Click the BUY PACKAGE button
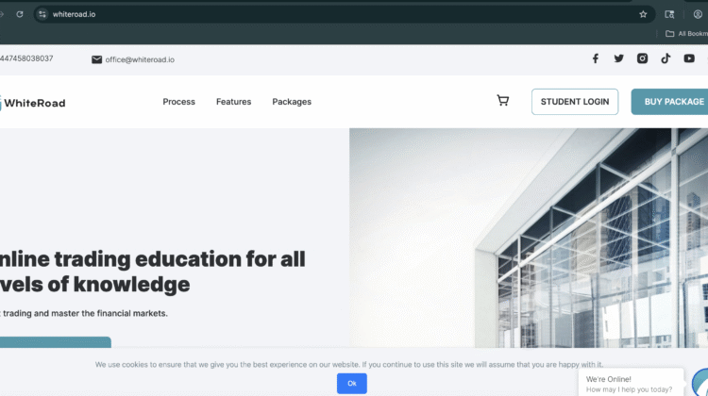The width and height of the screenshot is (708, 396). (670, 102)
